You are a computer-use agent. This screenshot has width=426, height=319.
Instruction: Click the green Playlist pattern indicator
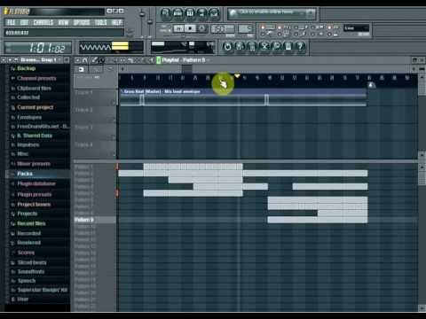tap(158, 60)
